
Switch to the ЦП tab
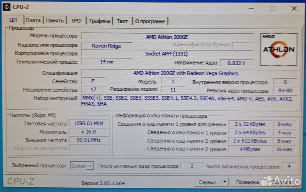click(x=13, y=20)
